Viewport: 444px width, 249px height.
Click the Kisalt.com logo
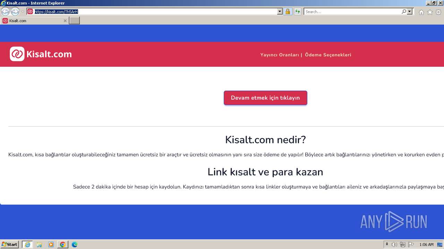pos(41,54)
